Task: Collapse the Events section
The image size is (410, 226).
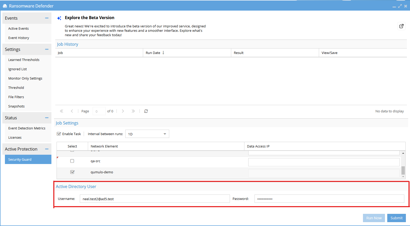Action: pos(47,18)
